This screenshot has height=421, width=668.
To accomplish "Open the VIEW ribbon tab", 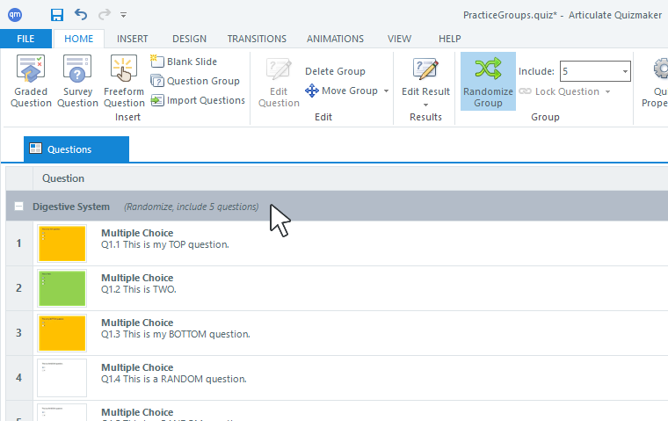I will pos(399,39).
